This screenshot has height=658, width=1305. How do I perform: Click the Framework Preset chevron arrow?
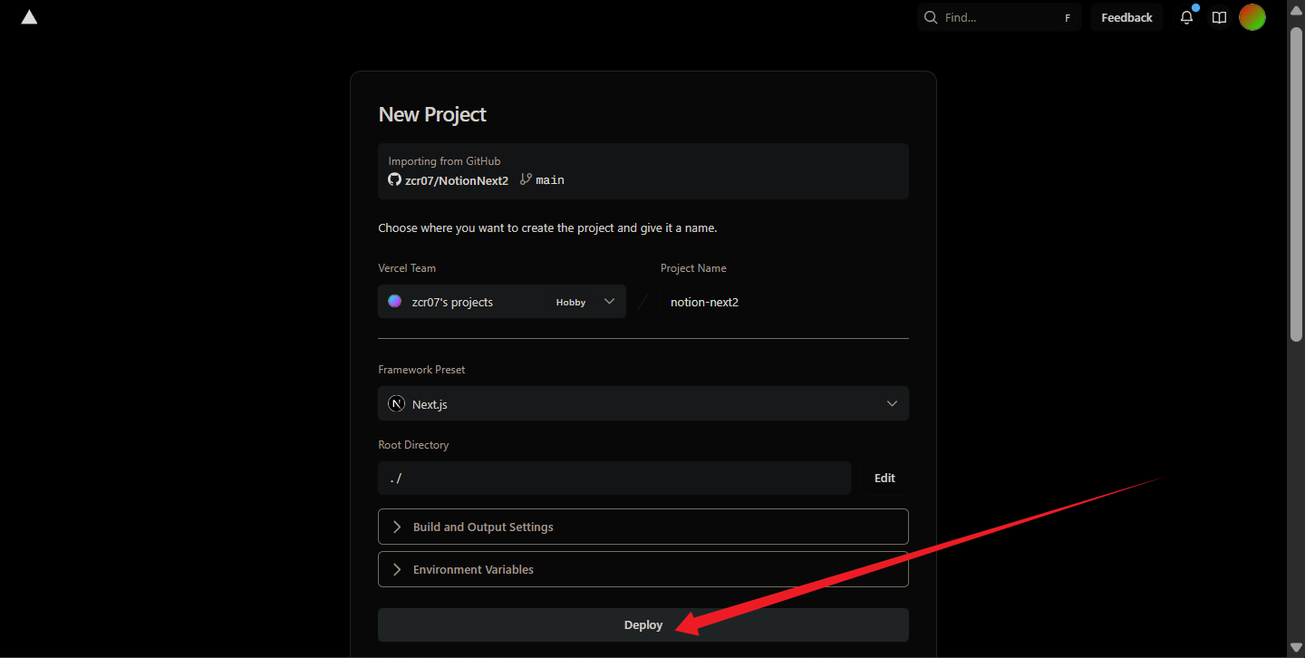click(x=892, y=404)
